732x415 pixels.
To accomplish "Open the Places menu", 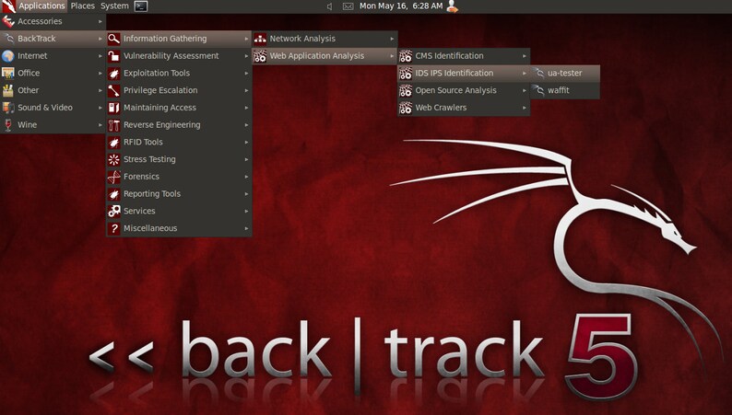I will pos(83,6).
